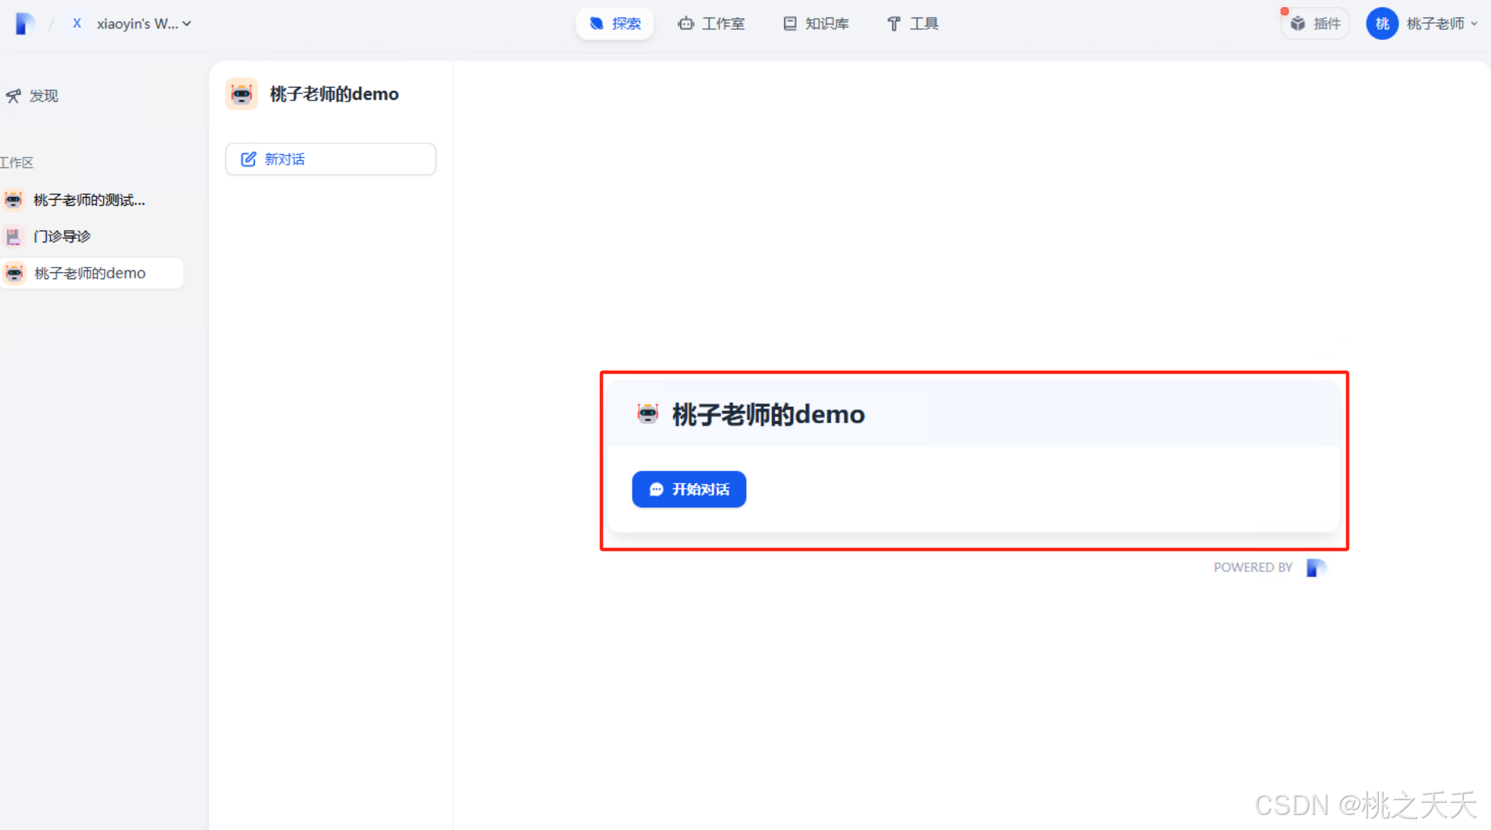Click the 新对话 button

330,159
